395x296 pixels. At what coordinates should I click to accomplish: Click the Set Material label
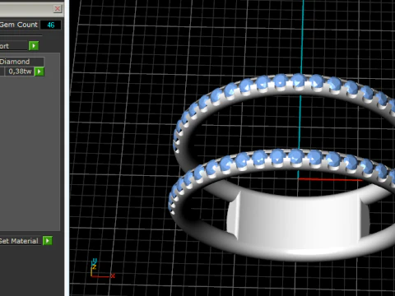(19, 241)
